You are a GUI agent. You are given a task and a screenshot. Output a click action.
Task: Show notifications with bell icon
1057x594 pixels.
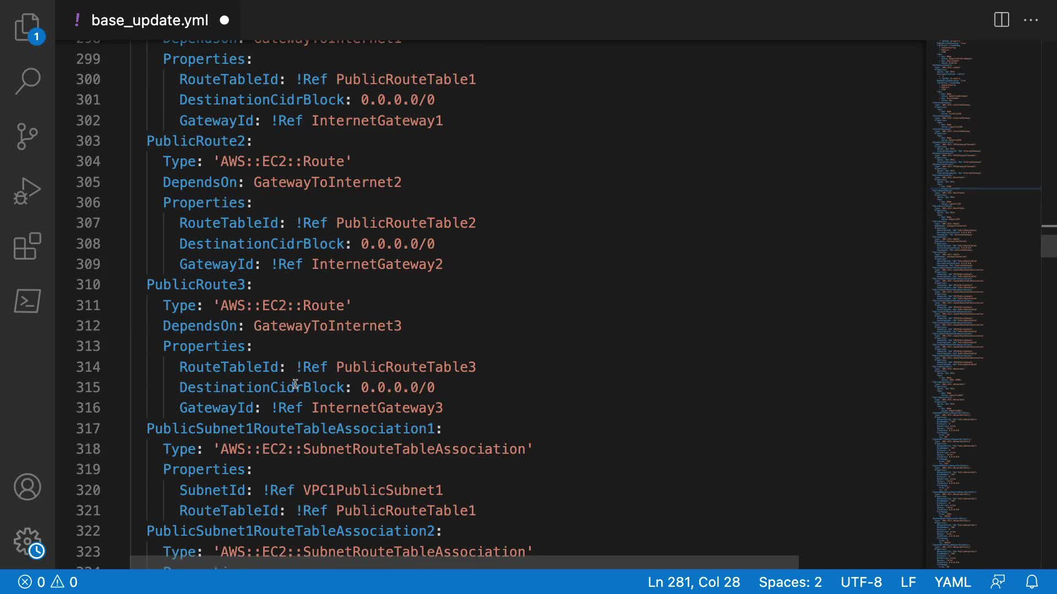[1032, 582]
